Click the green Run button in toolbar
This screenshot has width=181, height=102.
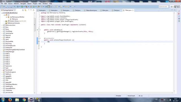[22, 7]
